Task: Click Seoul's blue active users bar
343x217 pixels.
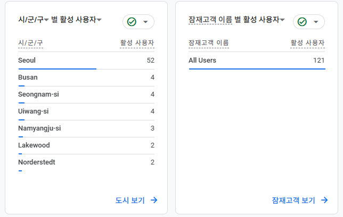Action: tap(57, 68)
